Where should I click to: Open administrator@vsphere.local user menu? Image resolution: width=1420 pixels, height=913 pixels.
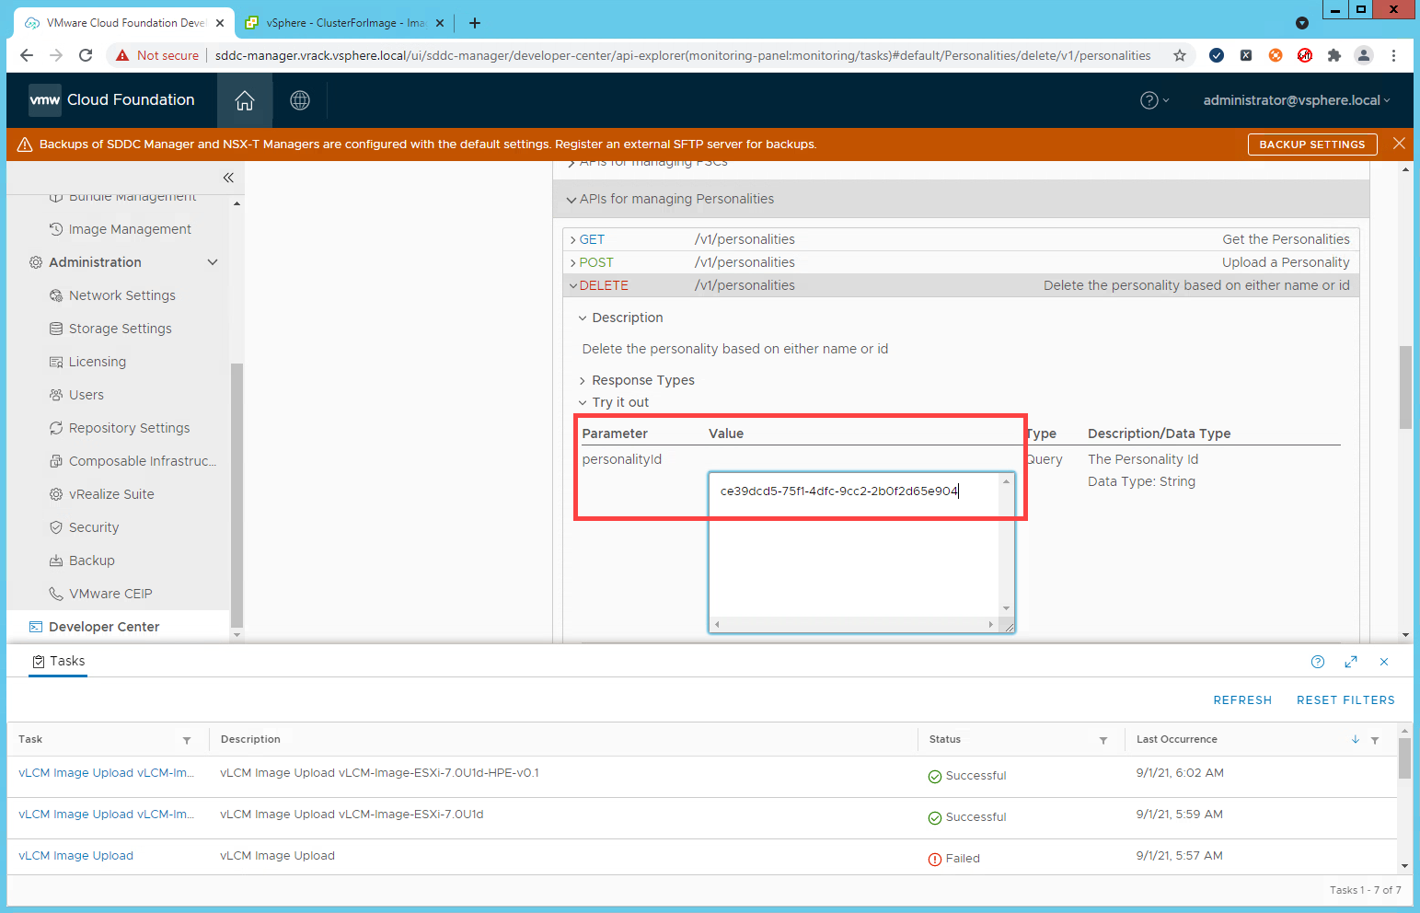click(1297, 100)
